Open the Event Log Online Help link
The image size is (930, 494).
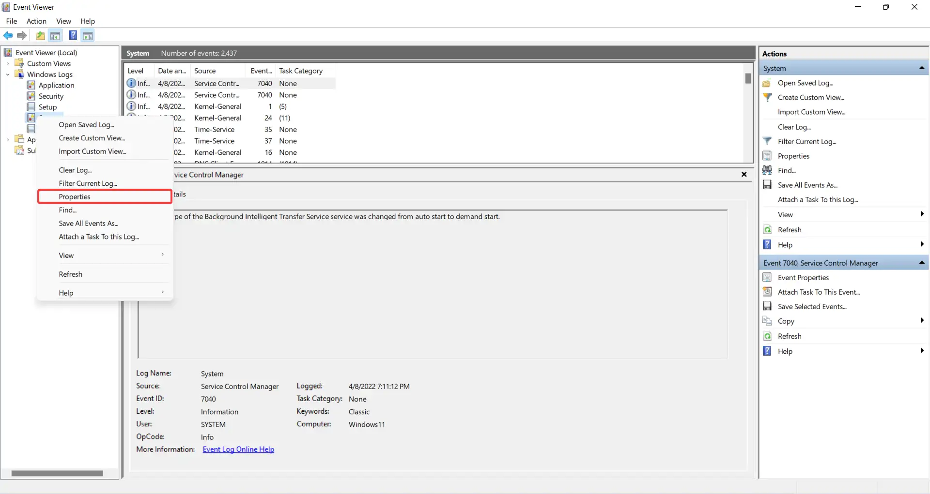click(238, 449)
